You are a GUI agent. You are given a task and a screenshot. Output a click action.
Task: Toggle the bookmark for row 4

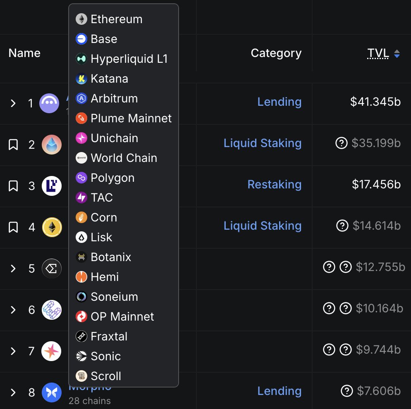coord(13,227)
